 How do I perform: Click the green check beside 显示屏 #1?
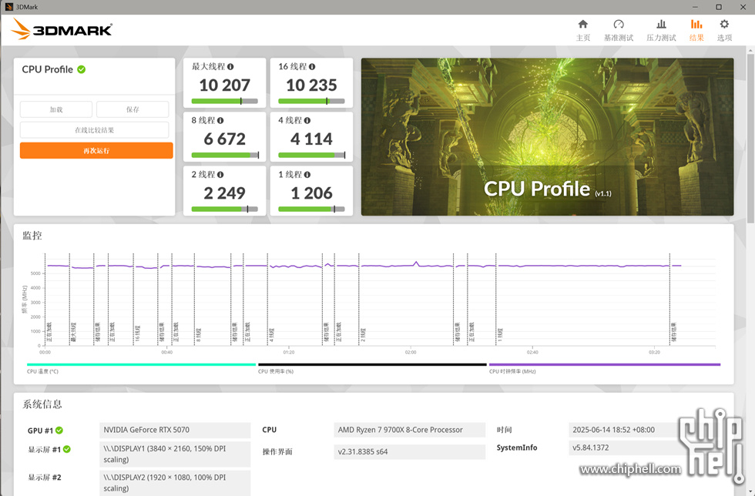pos(67,449)
